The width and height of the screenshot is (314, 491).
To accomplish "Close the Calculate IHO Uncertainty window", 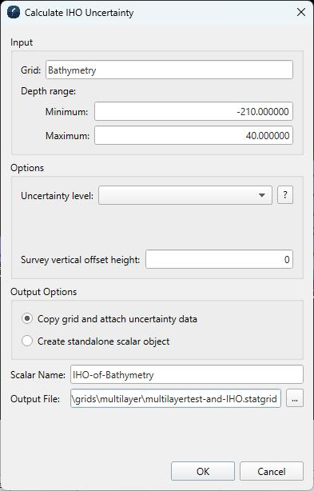I will tap(301, 12).
